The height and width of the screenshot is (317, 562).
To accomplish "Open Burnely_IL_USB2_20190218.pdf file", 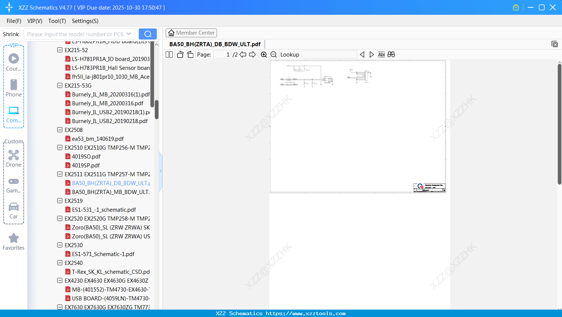I will (x=106, y=121).
